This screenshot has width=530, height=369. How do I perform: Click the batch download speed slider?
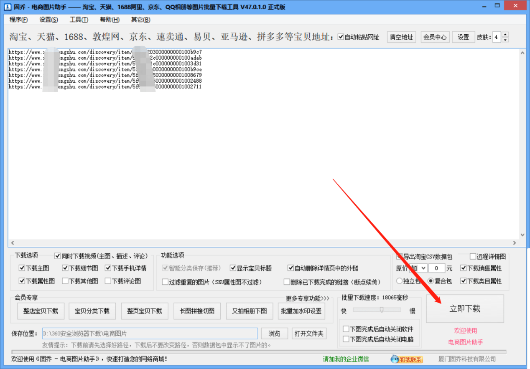pos(377,309)
